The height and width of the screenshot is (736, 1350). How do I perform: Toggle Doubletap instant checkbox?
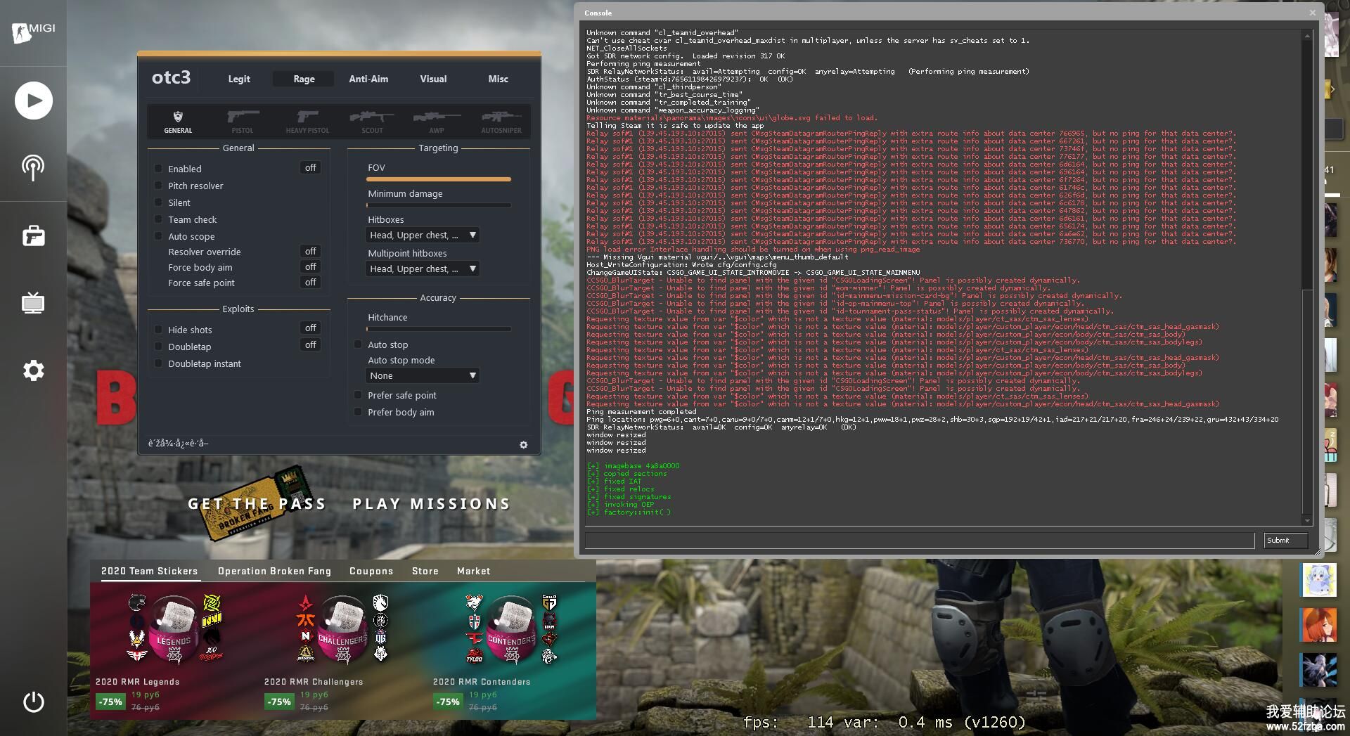(158, 363)
